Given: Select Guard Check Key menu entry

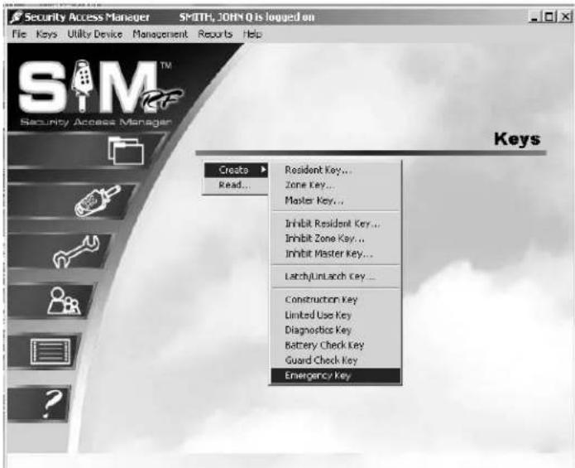Looking at the screenshot, I should [x=336, y=360].
